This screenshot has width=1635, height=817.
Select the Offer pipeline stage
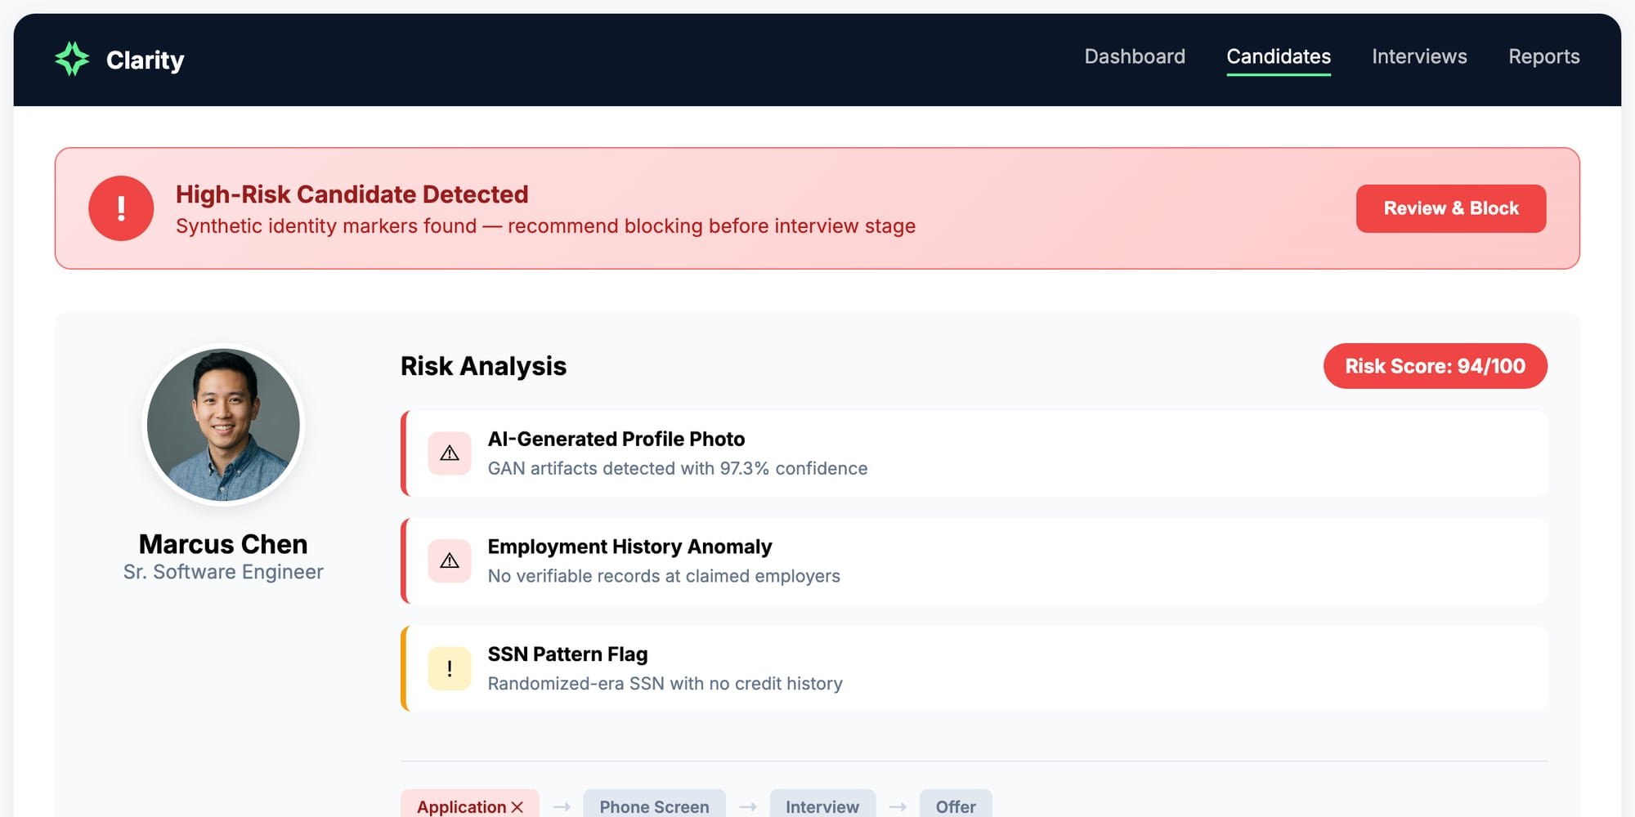[x=955, y=806]
